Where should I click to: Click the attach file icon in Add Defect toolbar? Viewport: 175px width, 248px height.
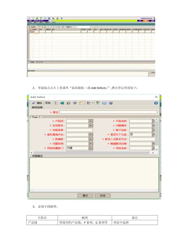click(56, 103)
